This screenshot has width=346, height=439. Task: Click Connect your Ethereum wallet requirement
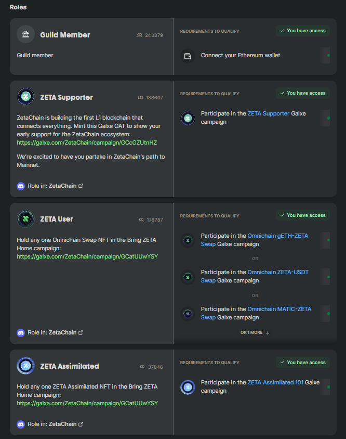click(241, 56)
